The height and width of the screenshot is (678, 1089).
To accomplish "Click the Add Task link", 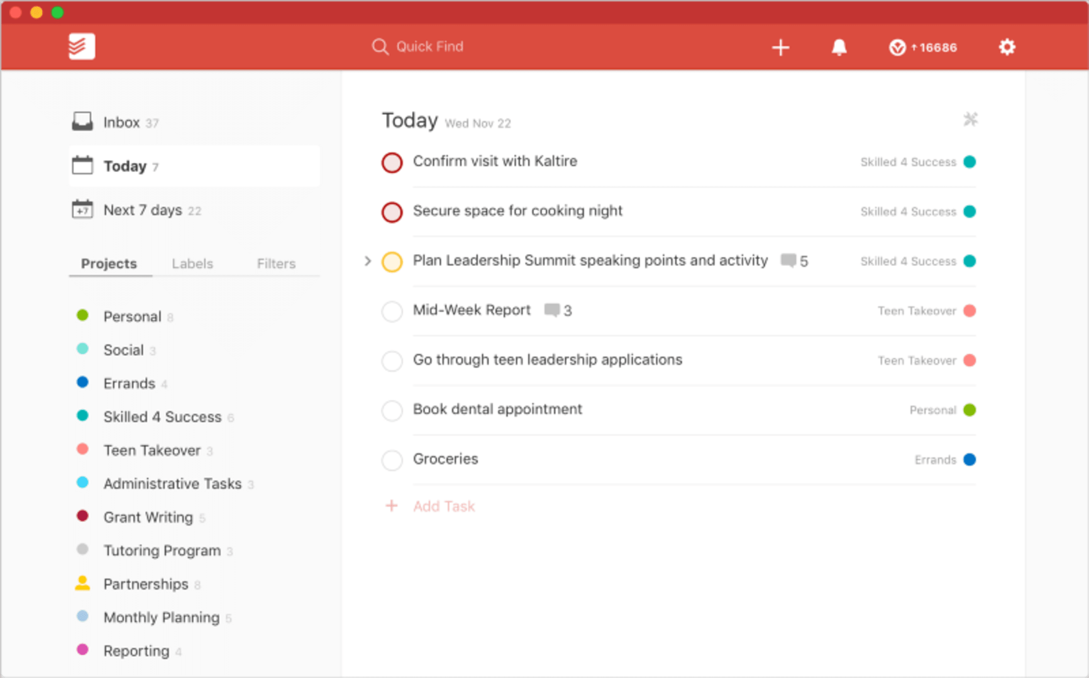I will [444, 506].
